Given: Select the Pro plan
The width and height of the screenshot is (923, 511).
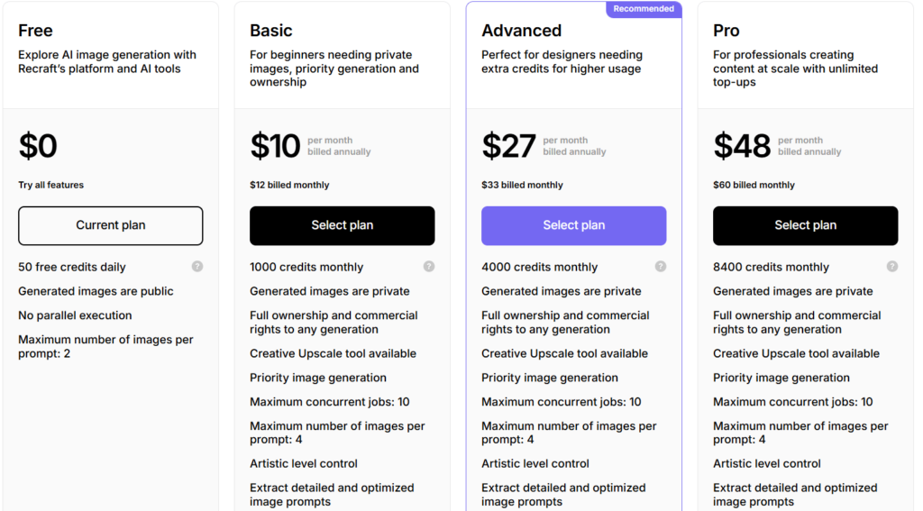Looking at the screenshot, I should pos(805,225).
